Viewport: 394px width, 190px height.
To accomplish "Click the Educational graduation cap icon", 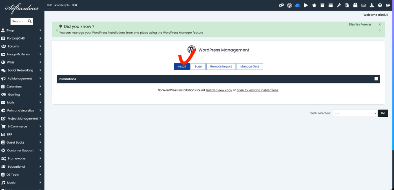I will (4, 166).
